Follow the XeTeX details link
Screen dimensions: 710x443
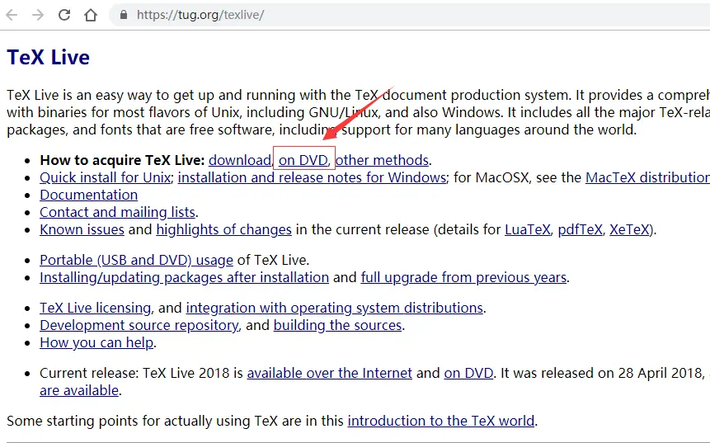pyautogui.click(x=629, y=229)
